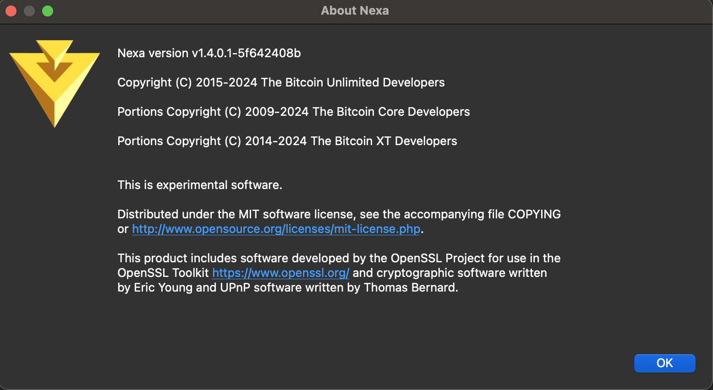
Task: Click the Bitcoin XT Developers copyright line
Action: [x=287, y=141]
